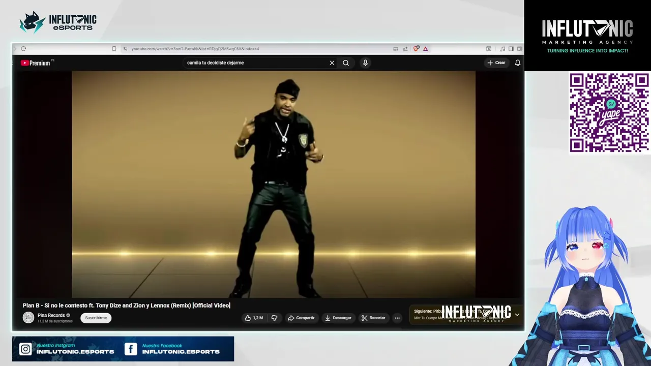The height and width of the screenshot is (366, 651).
Task: Click the Compartir share button
Action: click(301, 318)
